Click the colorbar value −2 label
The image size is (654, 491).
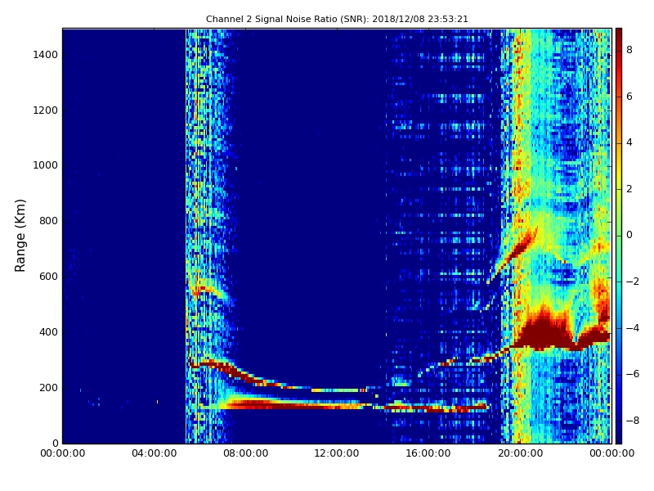pos(632,282)
